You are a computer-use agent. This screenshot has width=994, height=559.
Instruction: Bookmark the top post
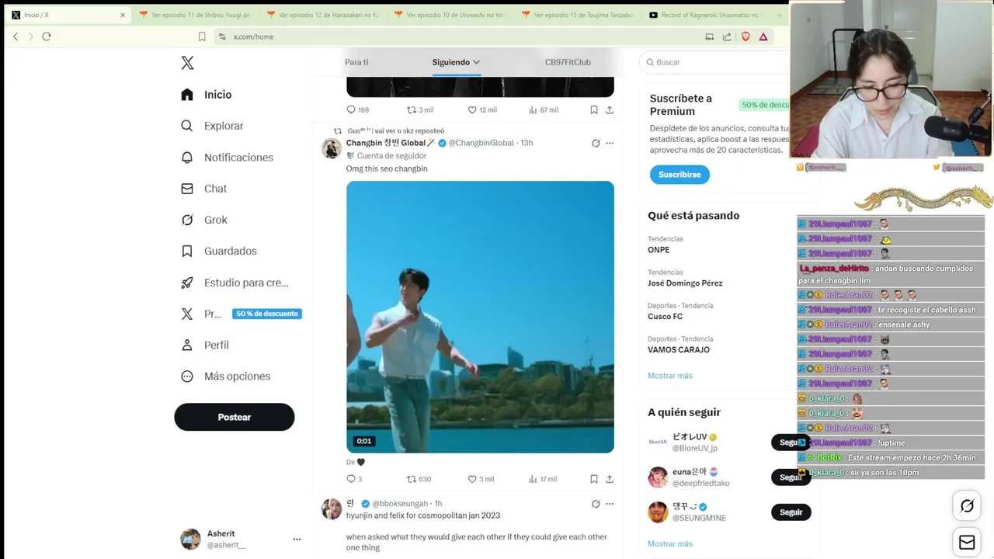click(593, 110)
